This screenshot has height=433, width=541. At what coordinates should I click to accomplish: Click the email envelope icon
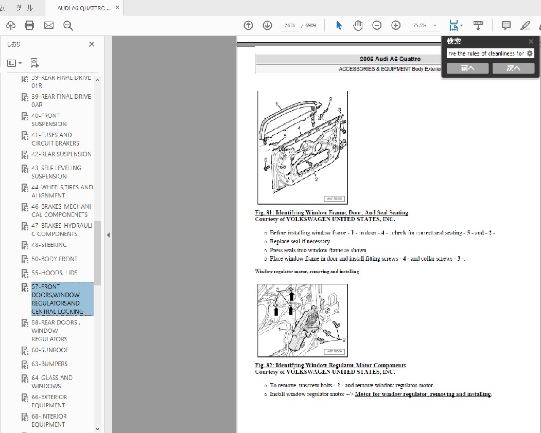pyautogui.click(x=49, y=26)
